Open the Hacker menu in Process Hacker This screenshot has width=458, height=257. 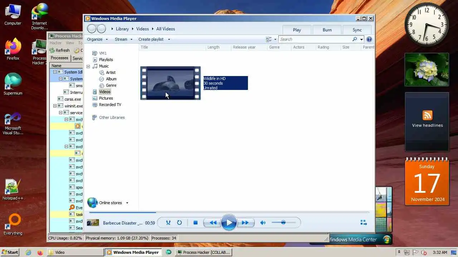coord(55,43)
